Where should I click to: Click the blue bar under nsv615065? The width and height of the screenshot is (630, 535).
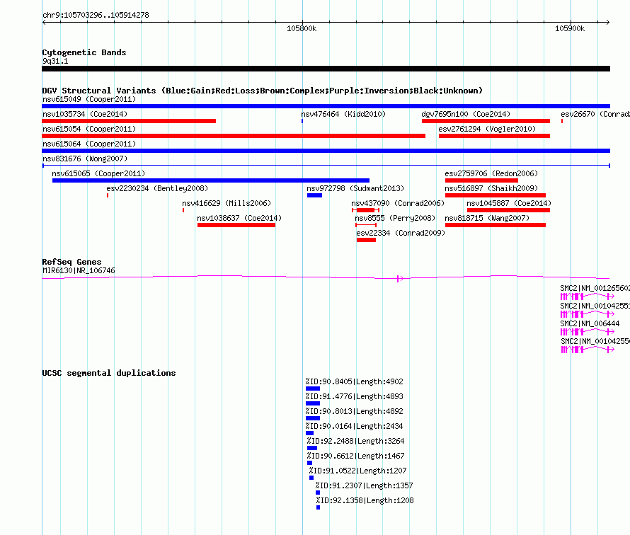211,180
